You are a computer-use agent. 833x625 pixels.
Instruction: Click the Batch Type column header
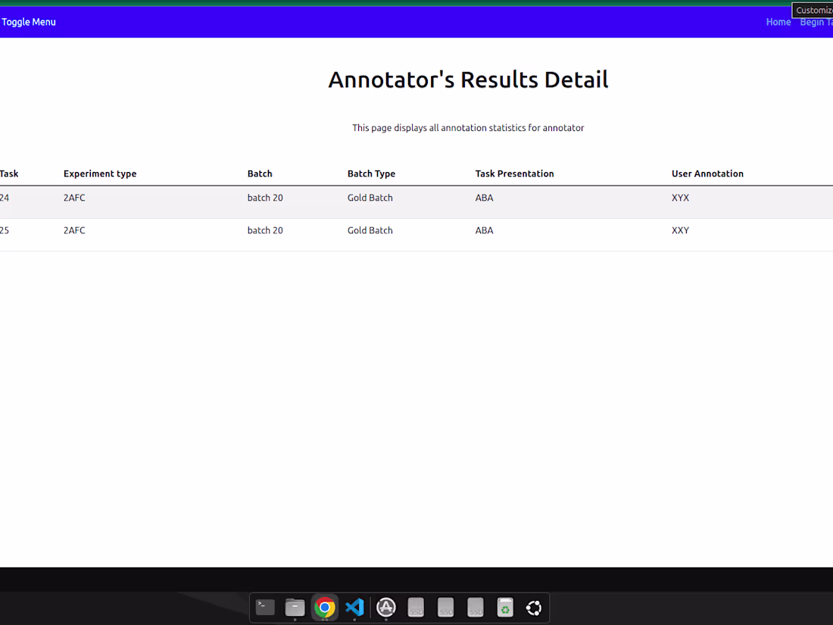tap(371, 173)
